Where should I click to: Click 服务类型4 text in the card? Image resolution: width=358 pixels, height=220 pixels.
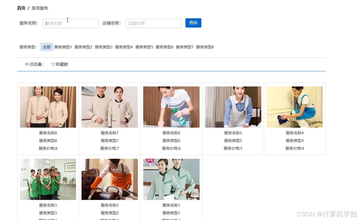295,141
